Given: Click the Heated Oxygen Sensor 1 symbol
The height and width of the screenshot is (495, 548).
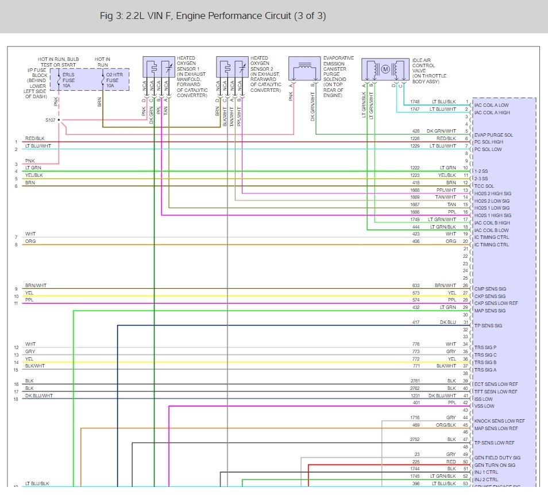Looking at the screenshot, I should pos(158,68).
